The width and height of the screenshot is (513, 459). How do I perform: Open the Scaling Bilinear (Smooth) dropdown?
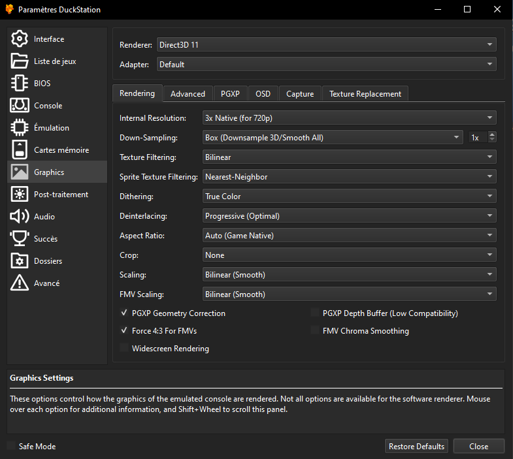350,275
